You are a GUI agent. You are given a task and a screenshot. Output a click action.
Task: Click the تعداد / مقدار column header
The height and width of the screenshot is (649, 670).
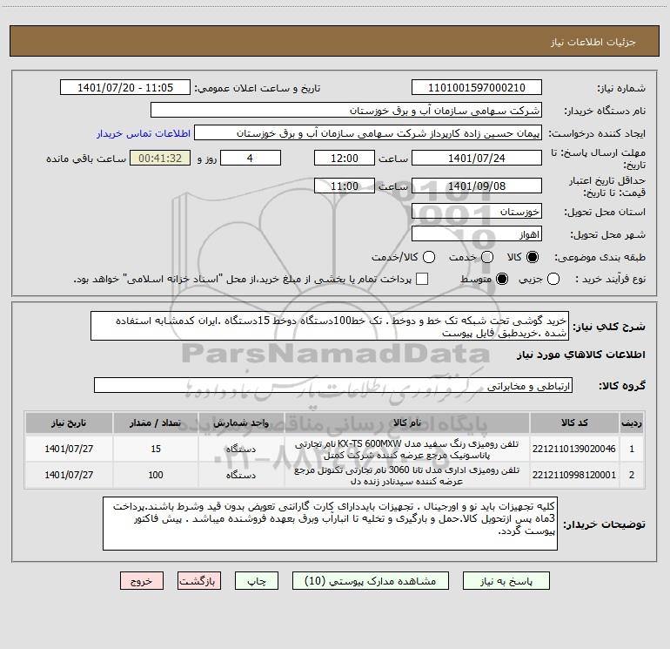156,423
